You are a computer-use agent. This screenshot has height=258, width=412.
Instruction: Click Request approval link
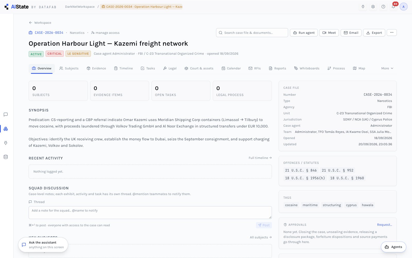click(384, 225)
